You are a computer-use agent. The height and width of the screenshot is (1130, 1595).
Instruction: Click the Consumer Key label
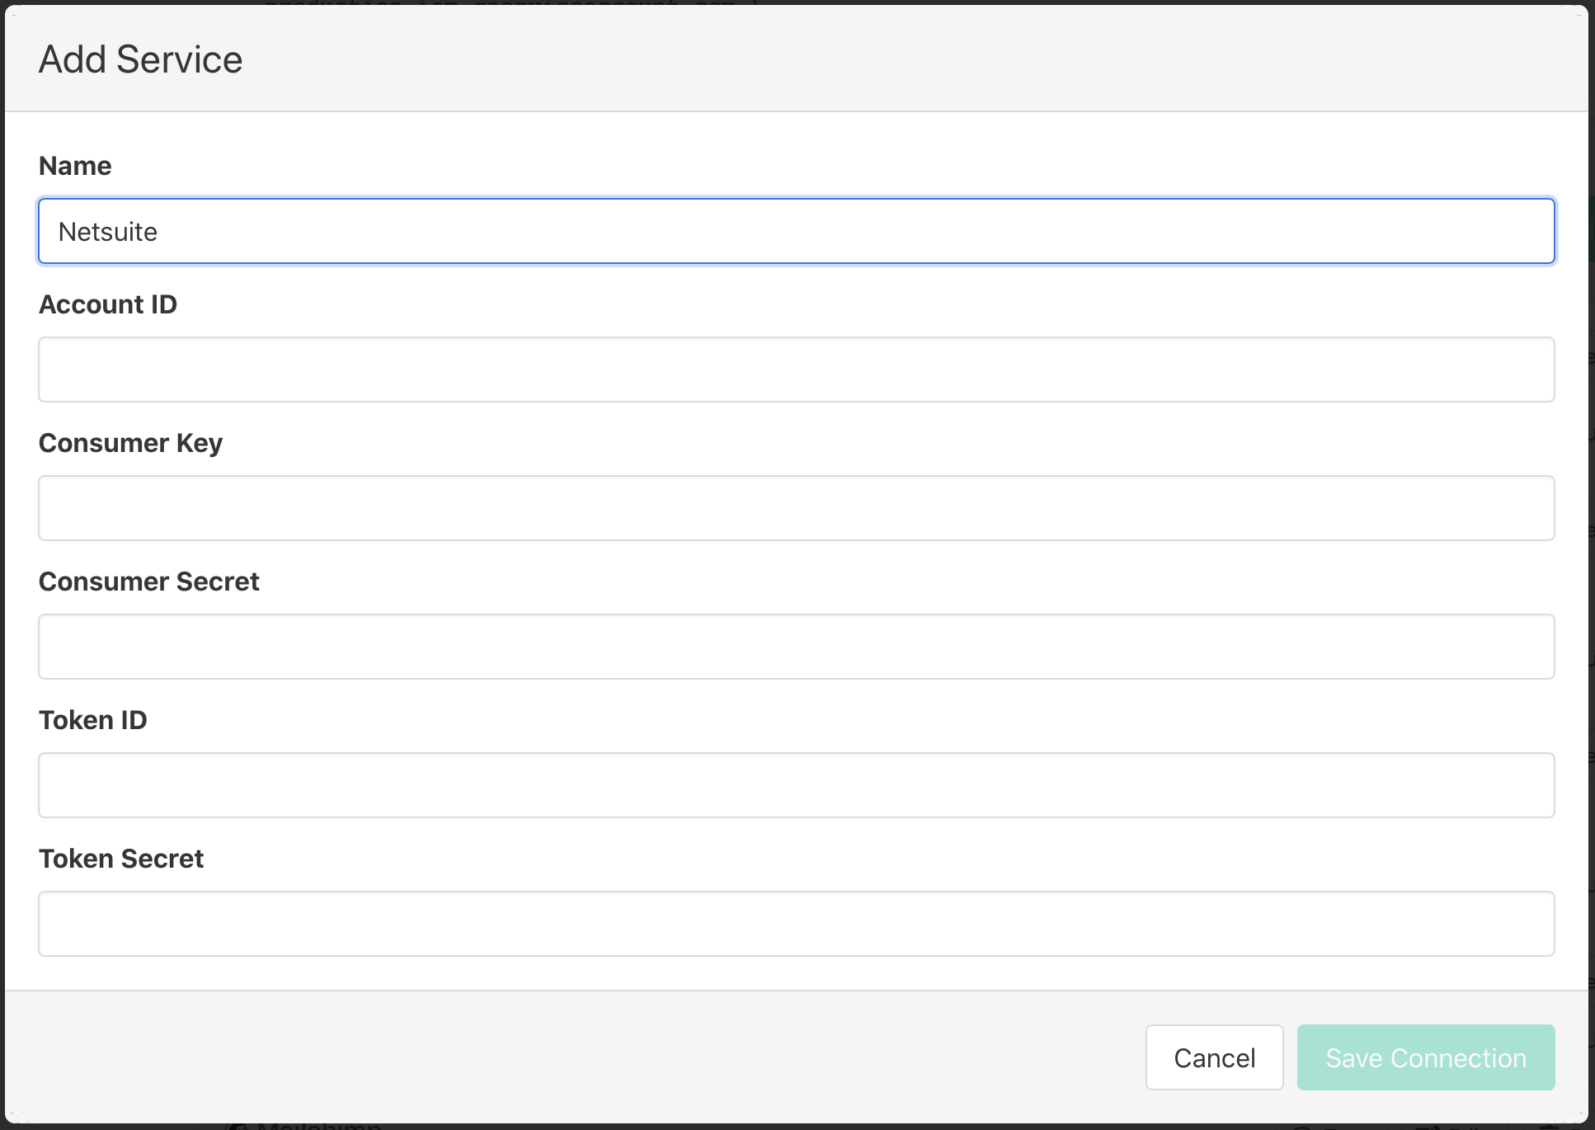click(130, 443)
